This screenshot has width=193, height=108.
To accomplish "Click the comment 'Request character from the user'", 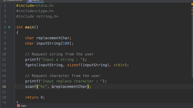I will pyautogui.click(x=63, y=76).
